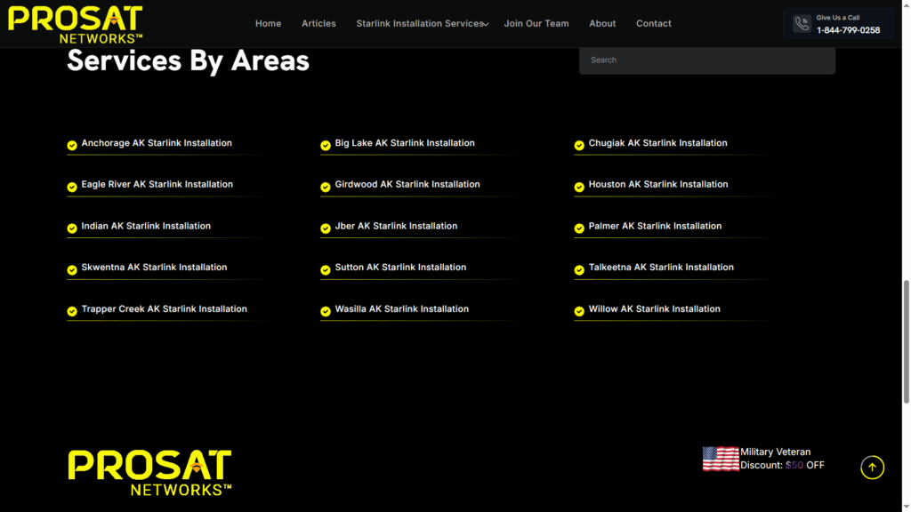Click the checkmark icon beside Skwentna AK
The width and height of the screenshot is (911, 512).
72,270
